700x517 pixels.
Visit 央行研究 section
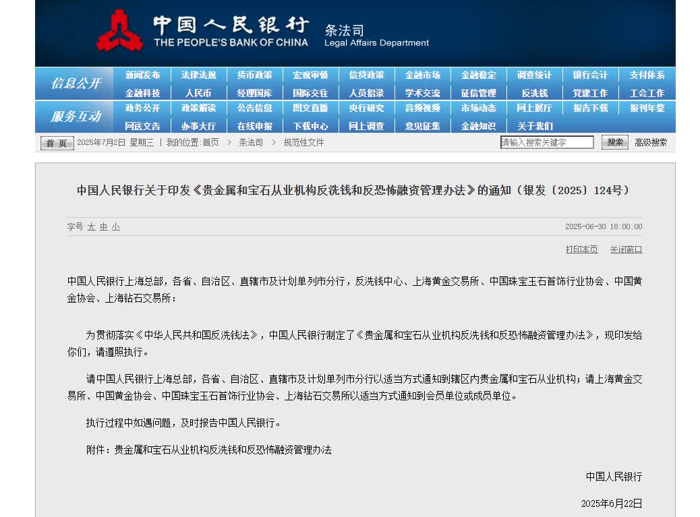(366, 108)
